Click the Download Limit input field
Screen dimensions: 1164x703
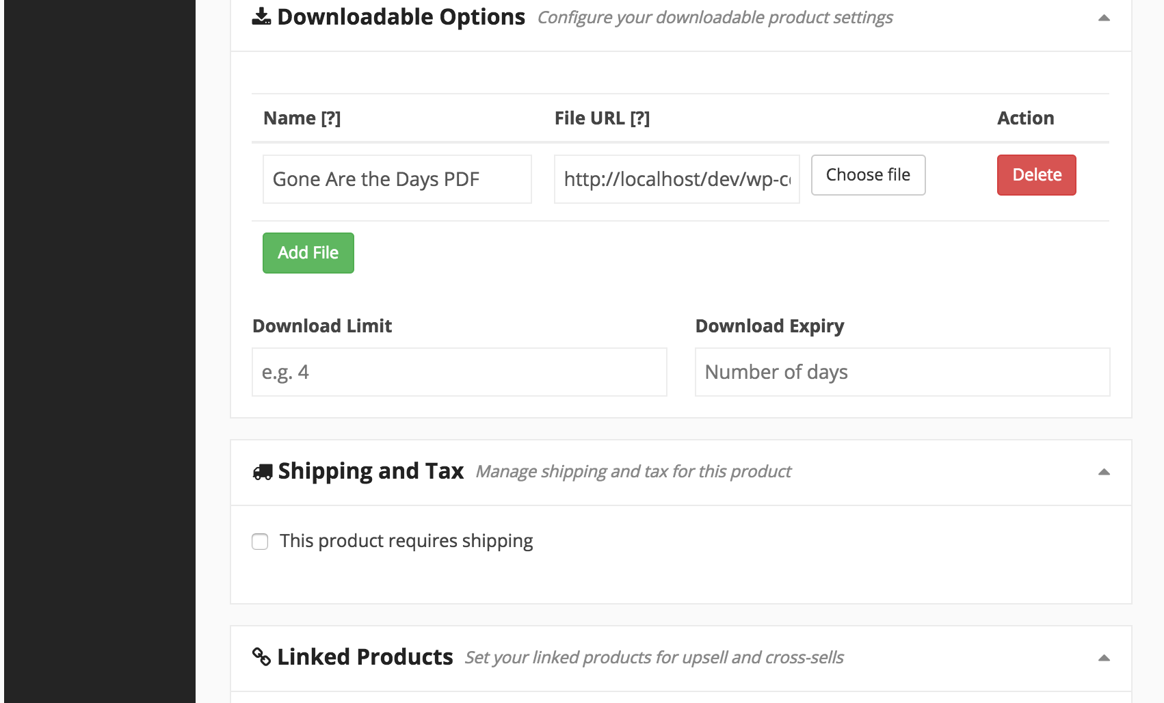(460, 372)
